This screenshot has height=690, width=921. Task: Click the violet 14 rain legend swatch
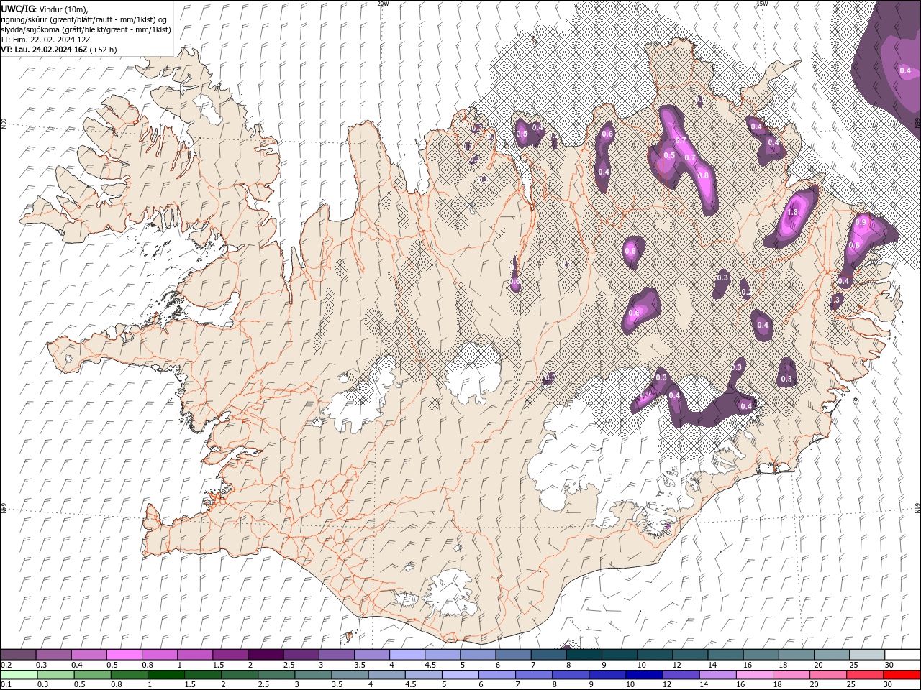pos(718,675)
